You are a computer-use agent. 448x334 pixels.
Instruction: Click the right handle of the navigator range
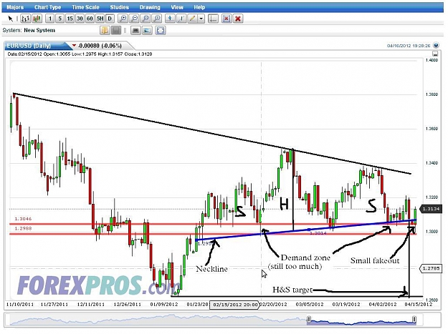click(414, 319)
